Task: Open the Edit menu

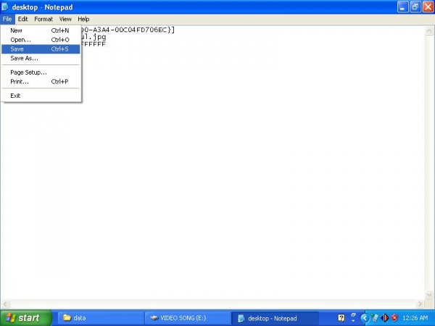Action: point(22,19)
